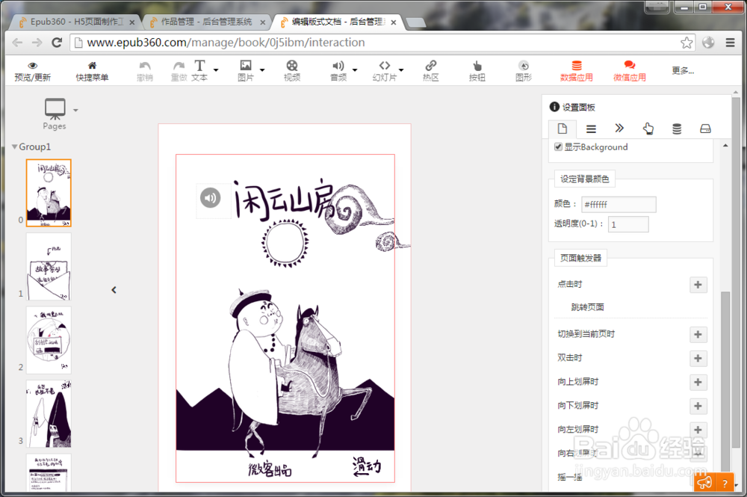Click the browser address bar URL
The height and width of the screenshot is (497, 747).
[x=226, y=43]
